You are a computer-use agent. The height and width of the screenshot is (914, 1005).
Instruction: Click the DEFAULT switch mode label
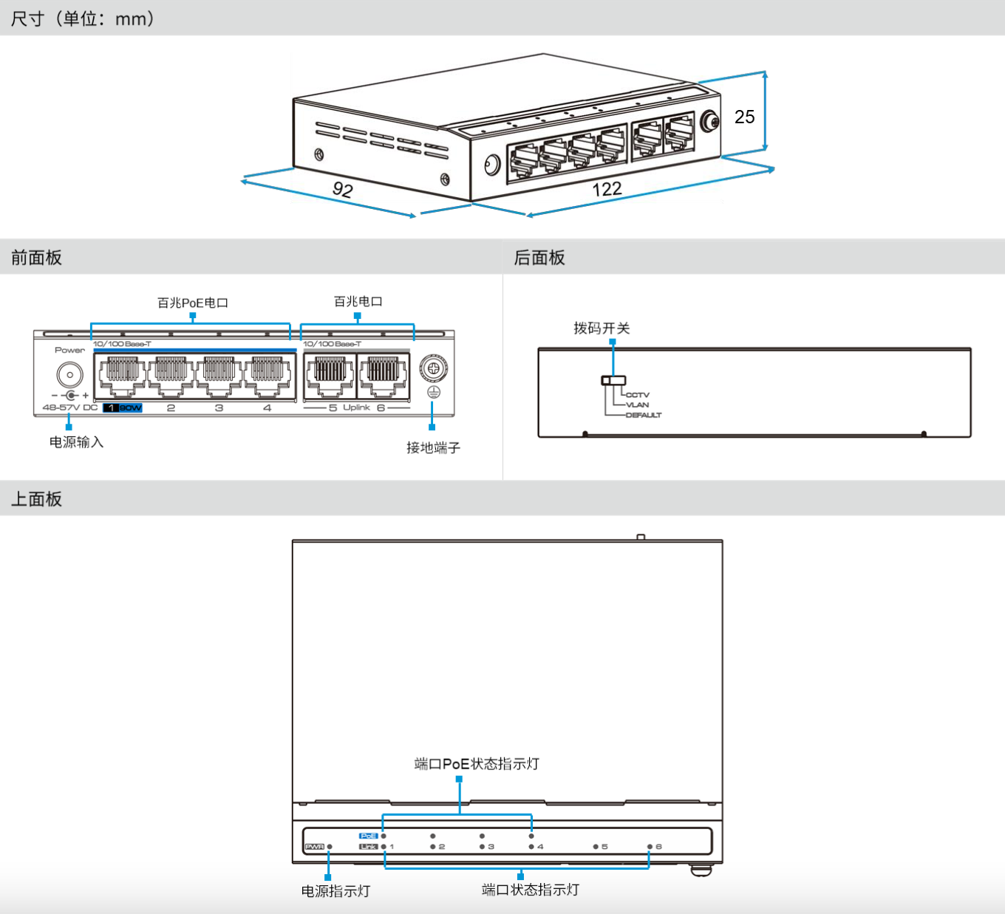(643, 415)
